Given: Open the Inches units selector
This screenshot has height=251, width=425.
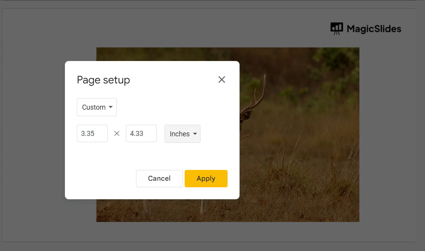Looking at the screenshot, I should point(182,134).
